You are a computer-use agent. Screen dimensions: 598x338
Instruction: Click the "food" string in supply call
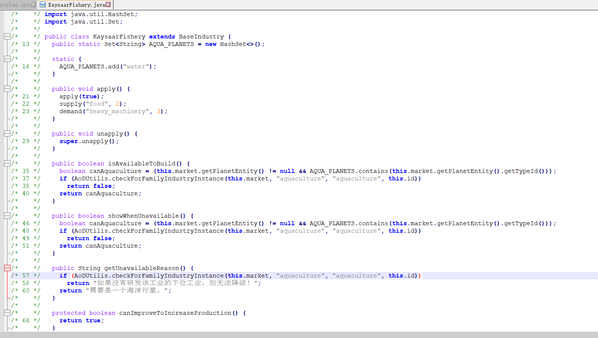click(97, 104)
